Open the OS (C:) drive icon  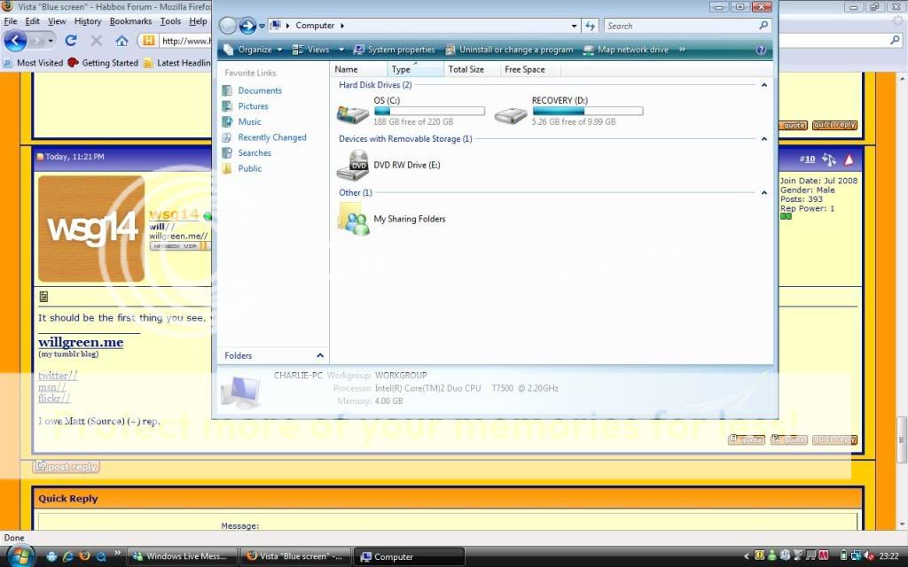[353, 113]
